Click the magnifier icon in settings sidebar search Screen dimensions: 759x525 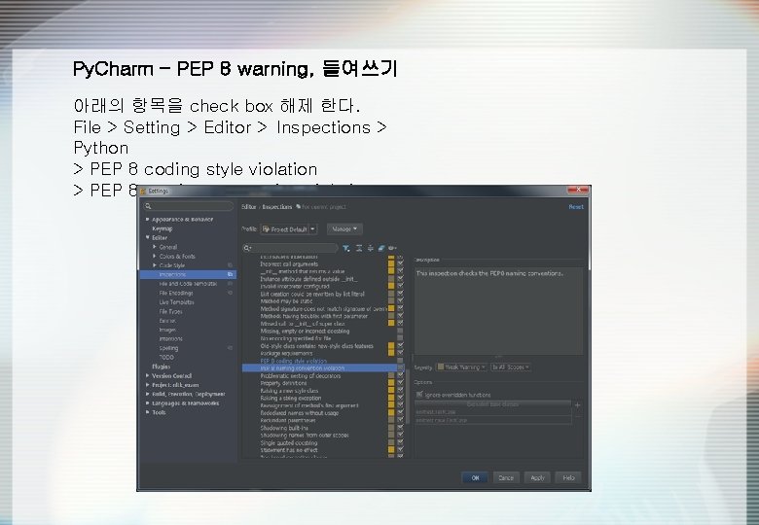click(x=148, y=206)
